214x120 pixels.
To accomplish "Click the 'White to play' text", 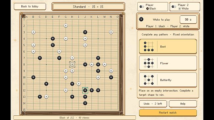I will 161,20.
